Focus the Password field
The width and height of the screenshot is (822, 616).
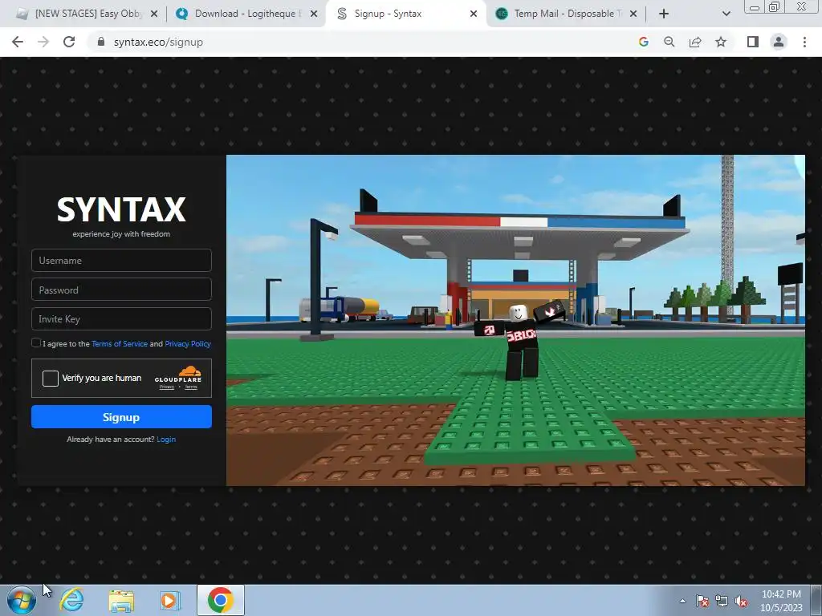121,290
